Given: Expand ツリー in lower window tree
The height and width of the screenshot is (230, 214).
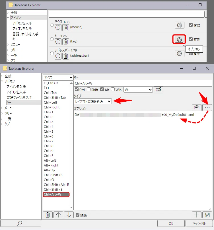Looking at the screenshot, I should [2, 113].
